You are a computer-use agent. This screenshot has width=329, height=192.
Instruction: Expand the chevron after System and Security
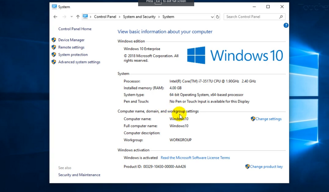[x=159, y=17]
